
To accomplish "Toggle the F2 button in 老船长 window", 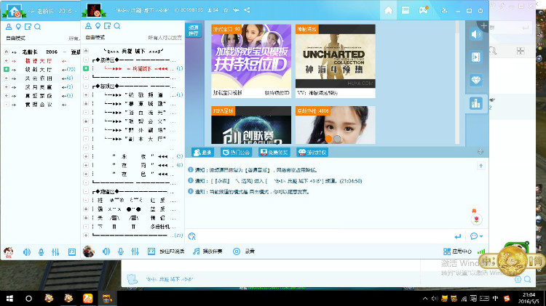I will [x=72, y=252].
